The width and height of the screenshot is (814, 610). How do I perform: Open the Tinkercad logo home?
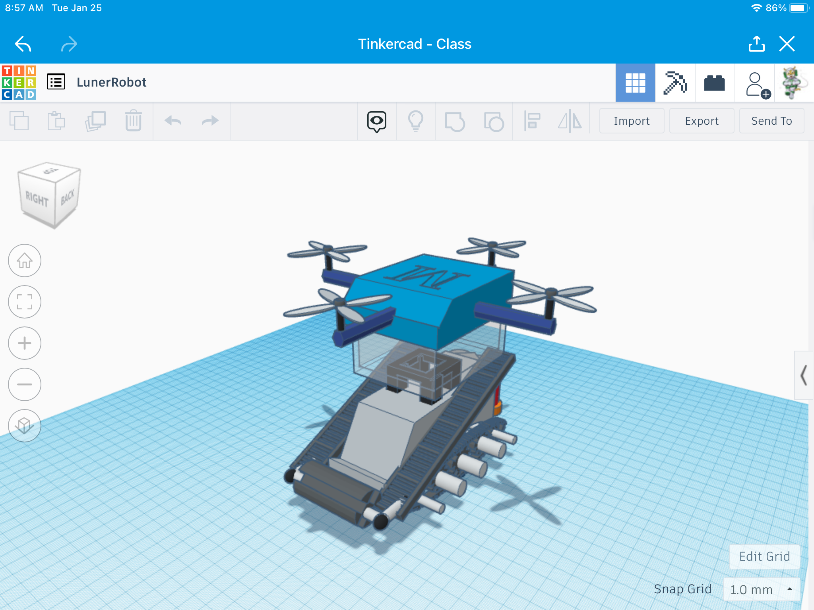click(19, 83)
